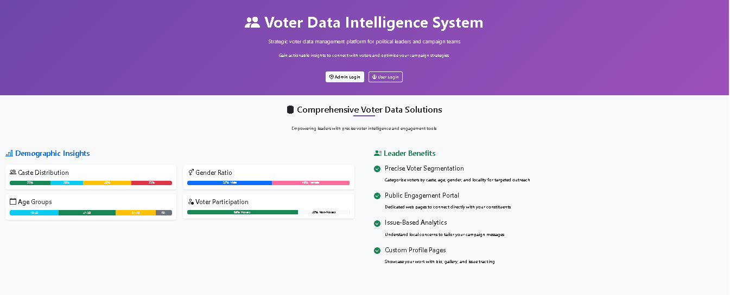Click the yellow segment in Age Groups bar

[x=136, y=212]
